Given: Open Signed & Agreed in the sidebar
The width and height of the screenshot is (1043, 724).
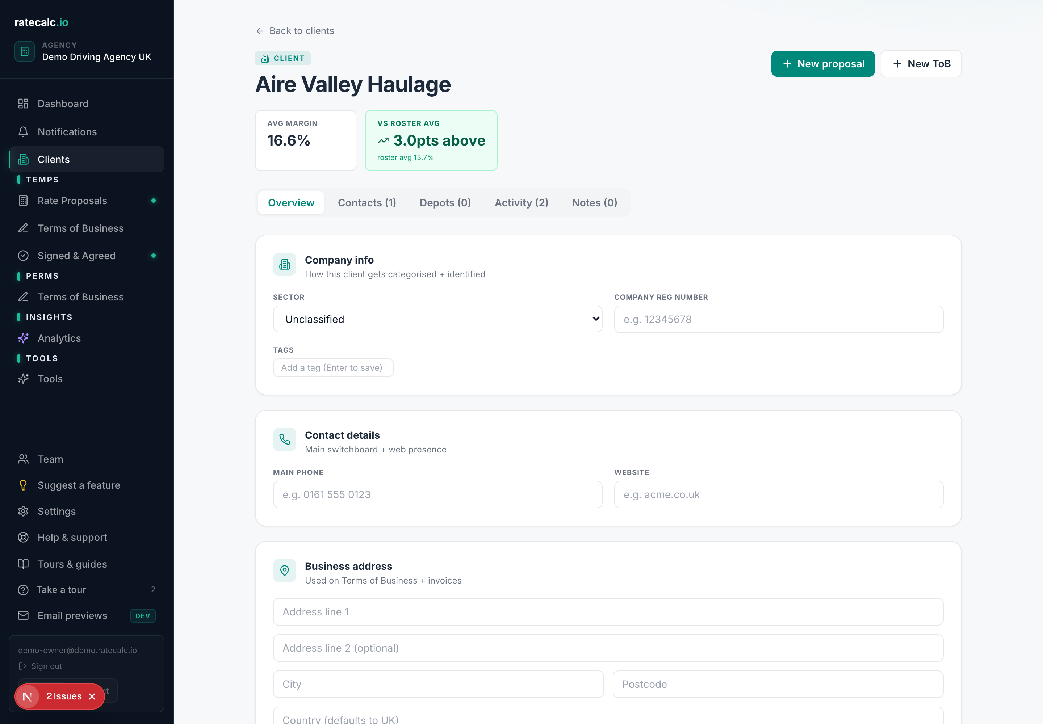Looking at the screenshot, I should point(87,256).
